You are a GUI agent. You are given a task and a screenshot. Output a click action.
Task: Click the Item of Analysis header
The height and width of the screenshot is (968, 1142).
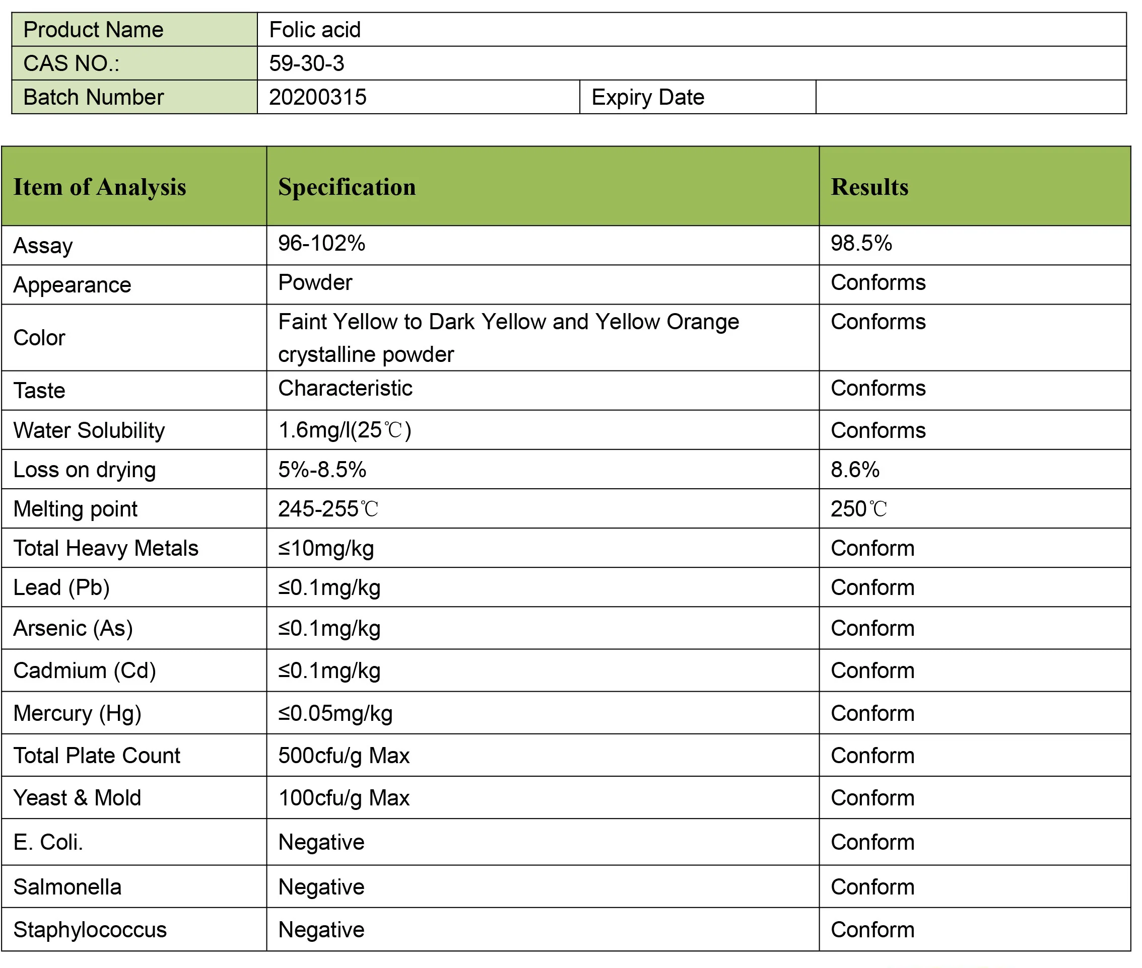pyautogui.click(x=99, y=187)
